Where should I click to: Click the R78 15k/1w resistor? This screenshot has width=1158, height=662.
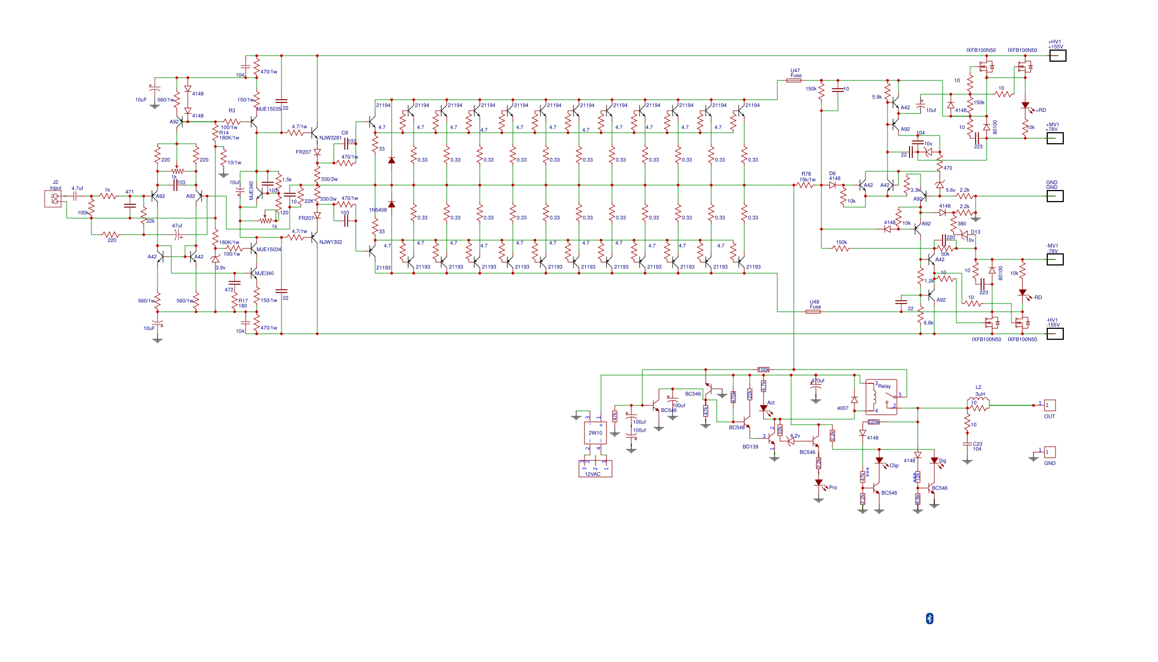pos(806,185)
